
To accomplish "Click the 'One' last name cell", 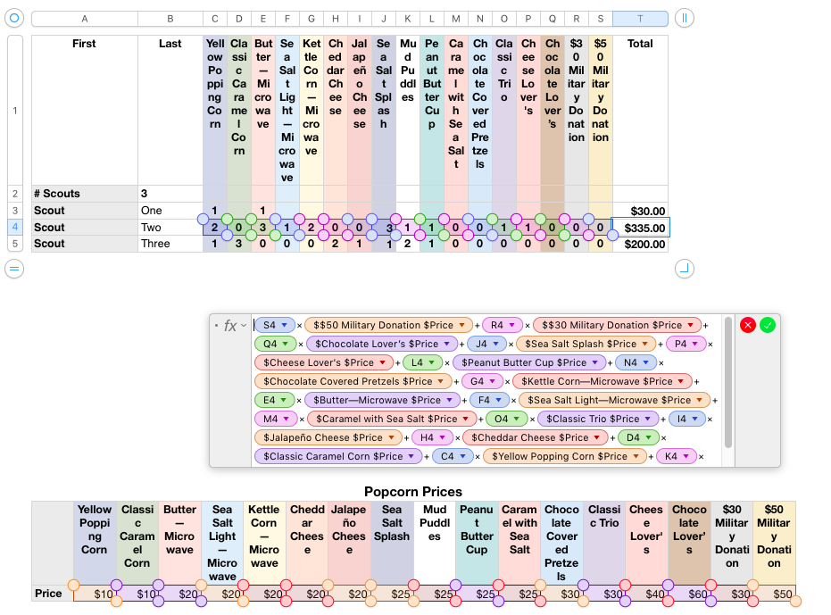I will (170, 211).
